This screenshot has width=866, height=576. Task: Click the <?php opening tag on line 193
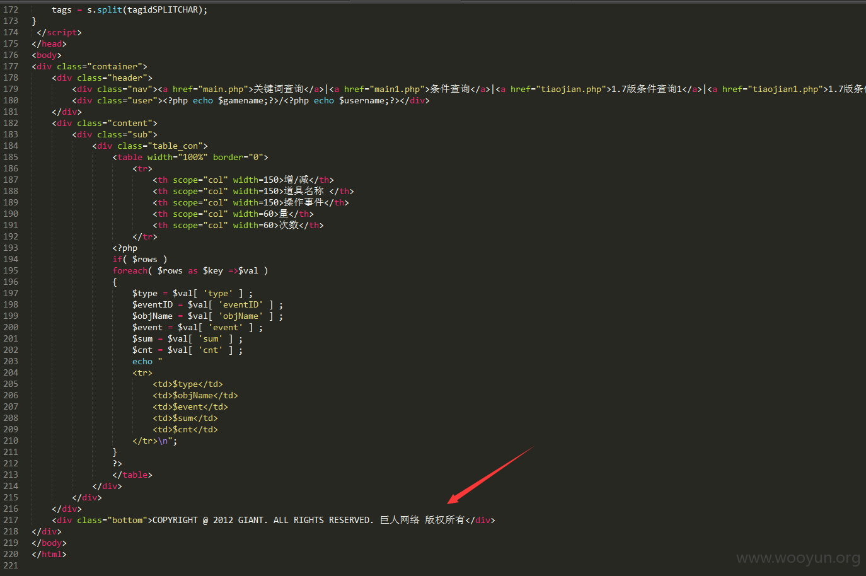[x=125, y=248]
